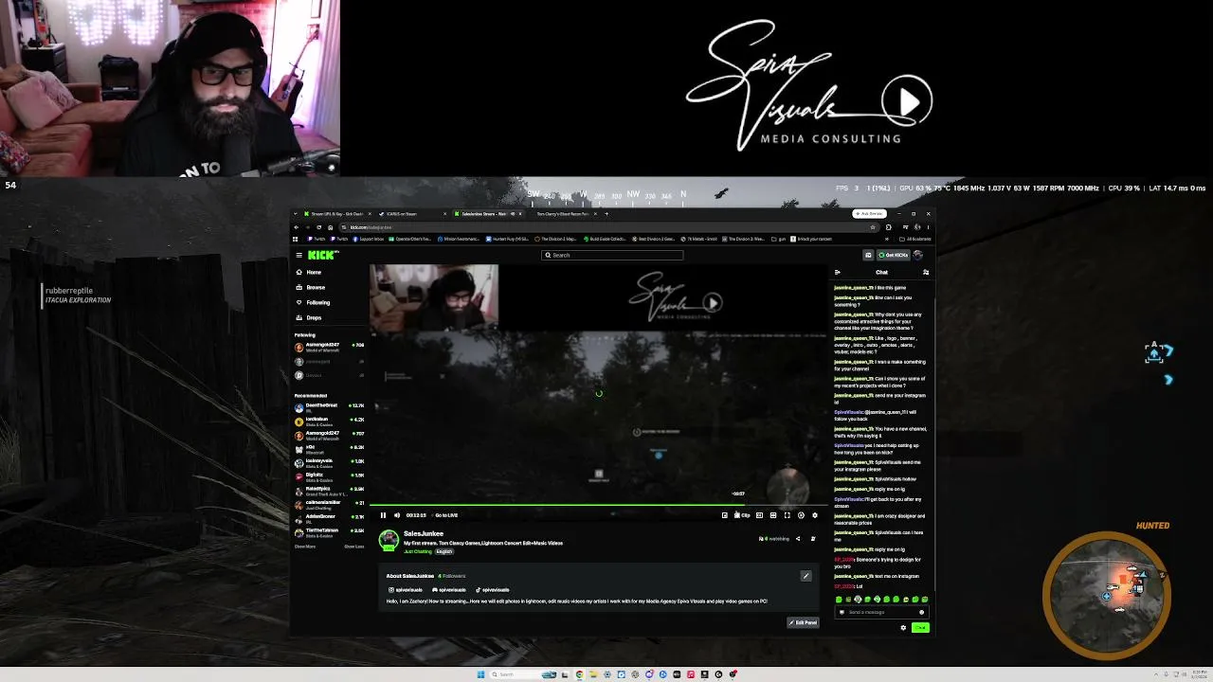
Task: Pause the Kick stream player
Action: coord(383,515)
